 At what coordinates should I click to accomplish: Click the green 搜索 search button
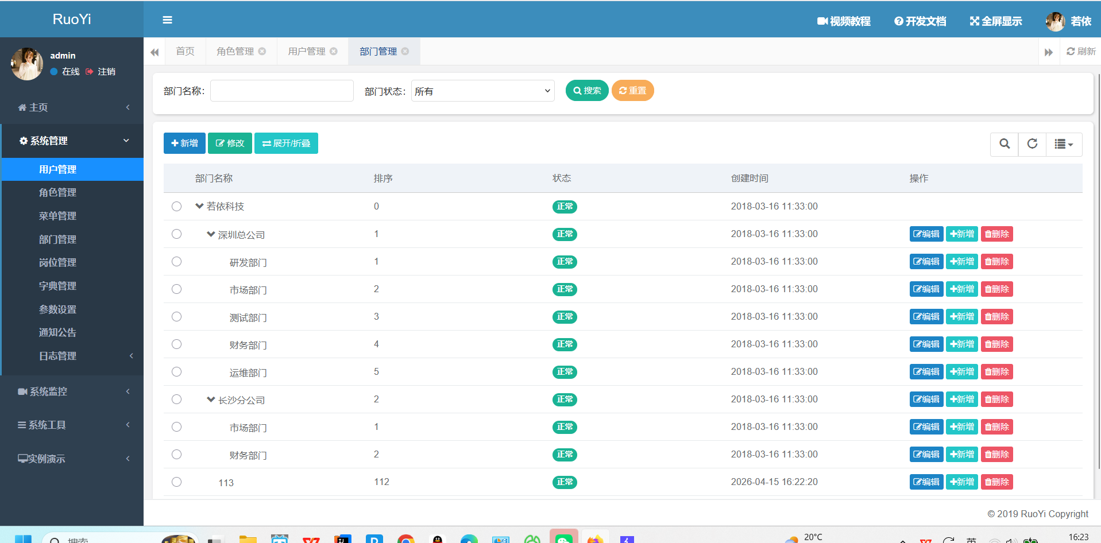click(587, 91)
